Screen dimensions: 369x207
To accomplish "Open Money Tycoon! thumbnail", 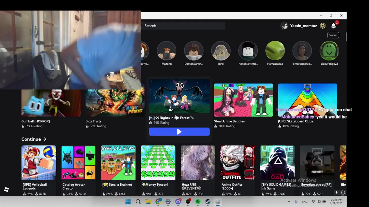I will pos(158,163).
